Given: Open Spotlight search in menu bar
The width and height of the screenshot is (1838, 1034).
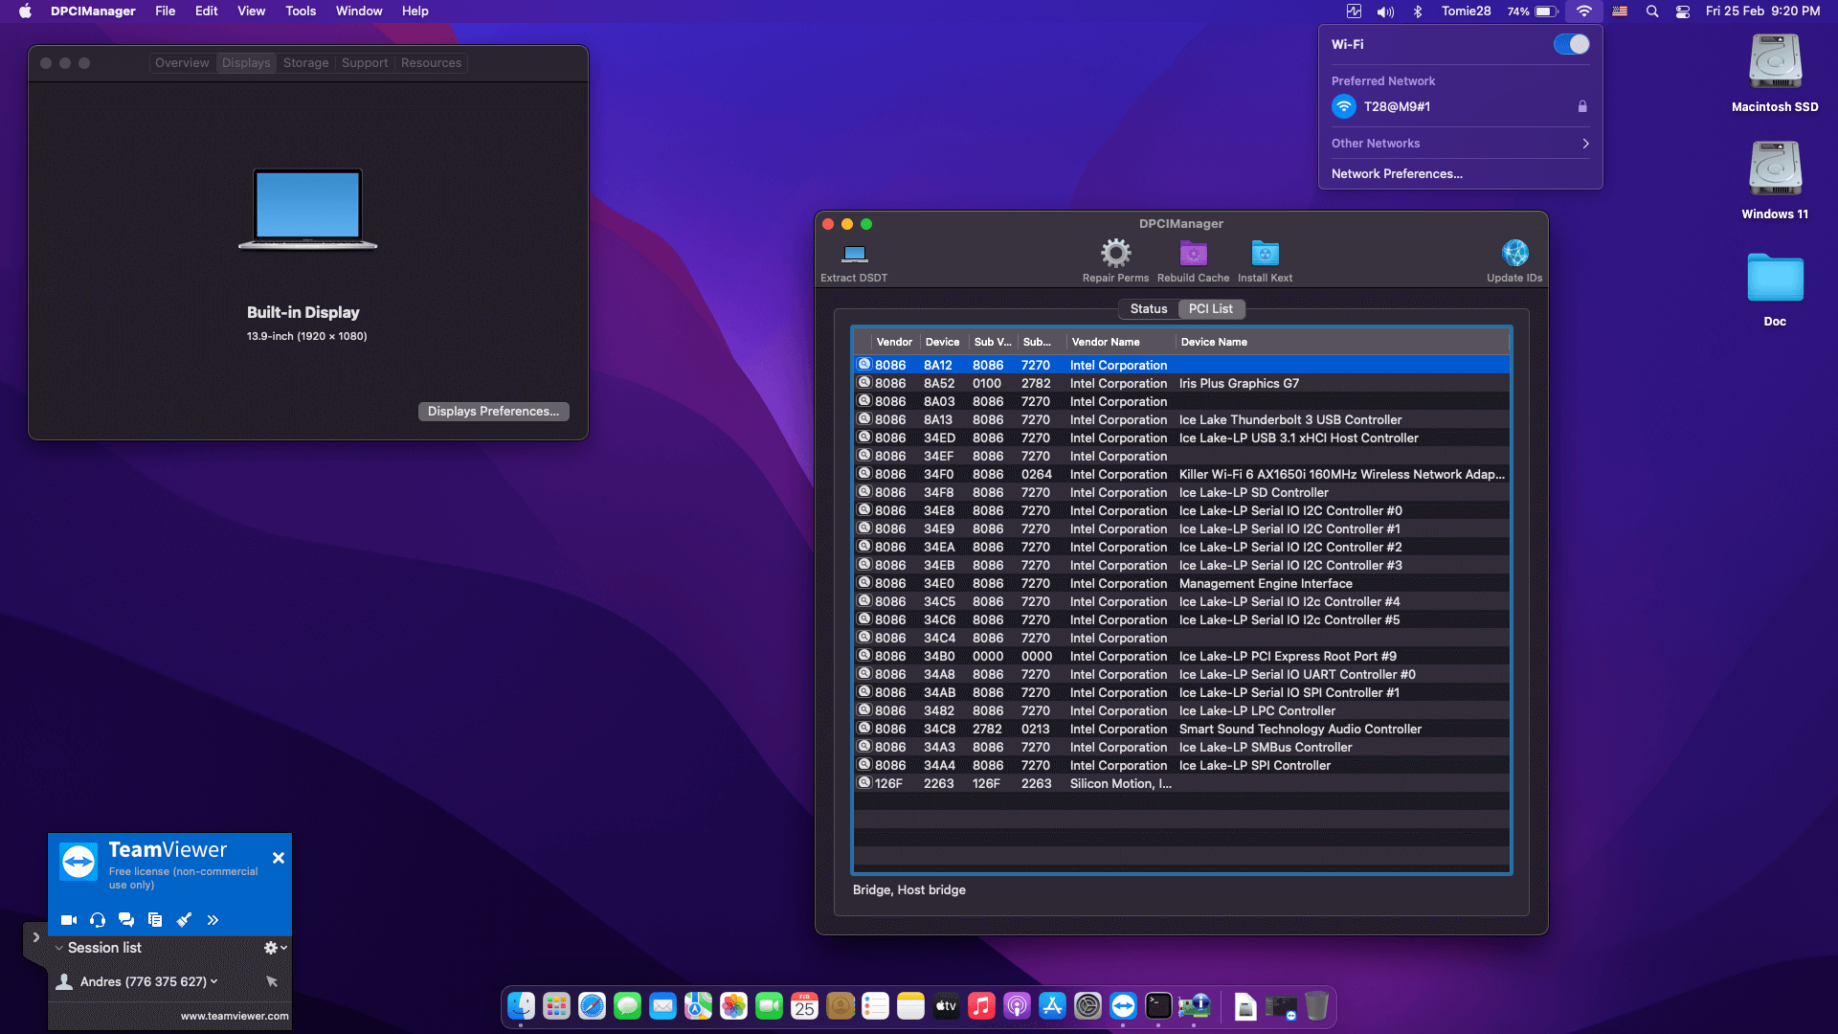Looking at the screenshot, I should pyautogui.click(x=1651, y=11).
